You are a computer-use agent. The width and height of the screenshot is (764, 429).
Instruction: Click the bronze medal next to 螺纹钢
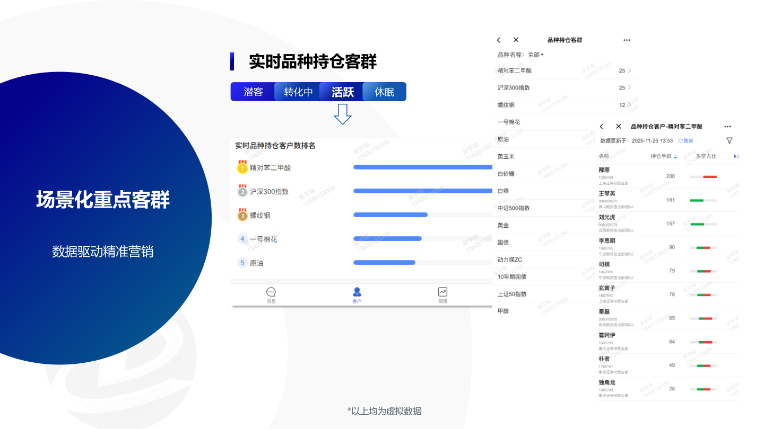pyautogui.click(x=242, y=215)
